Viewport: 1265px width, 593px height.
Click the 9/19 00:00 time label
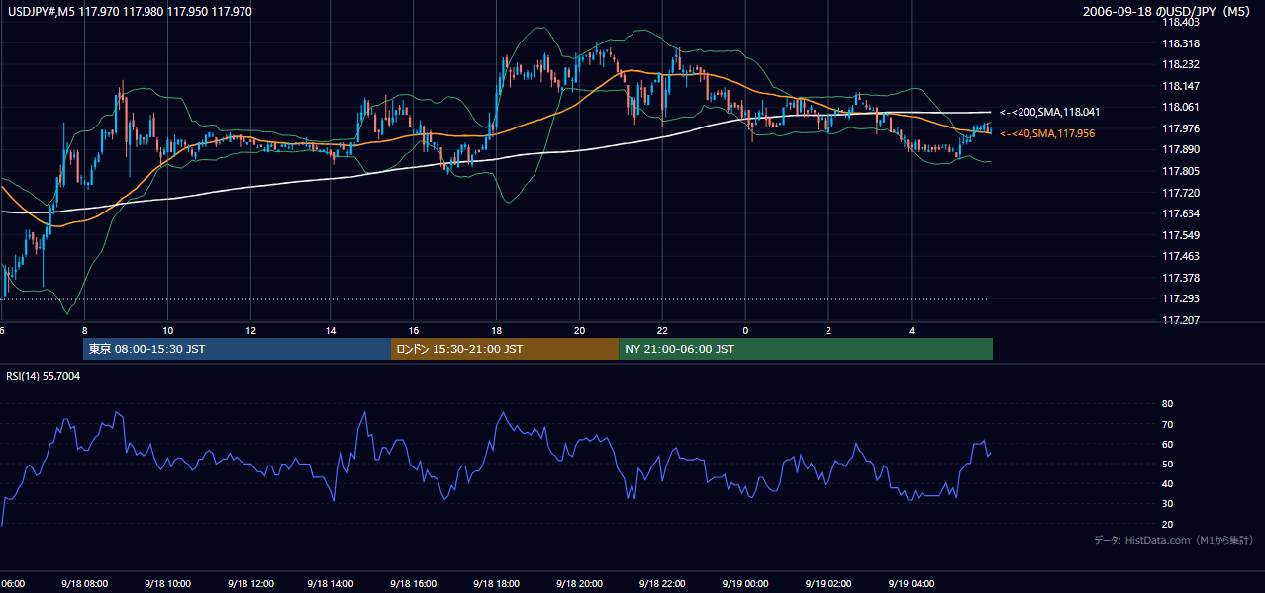click(745, 584)
